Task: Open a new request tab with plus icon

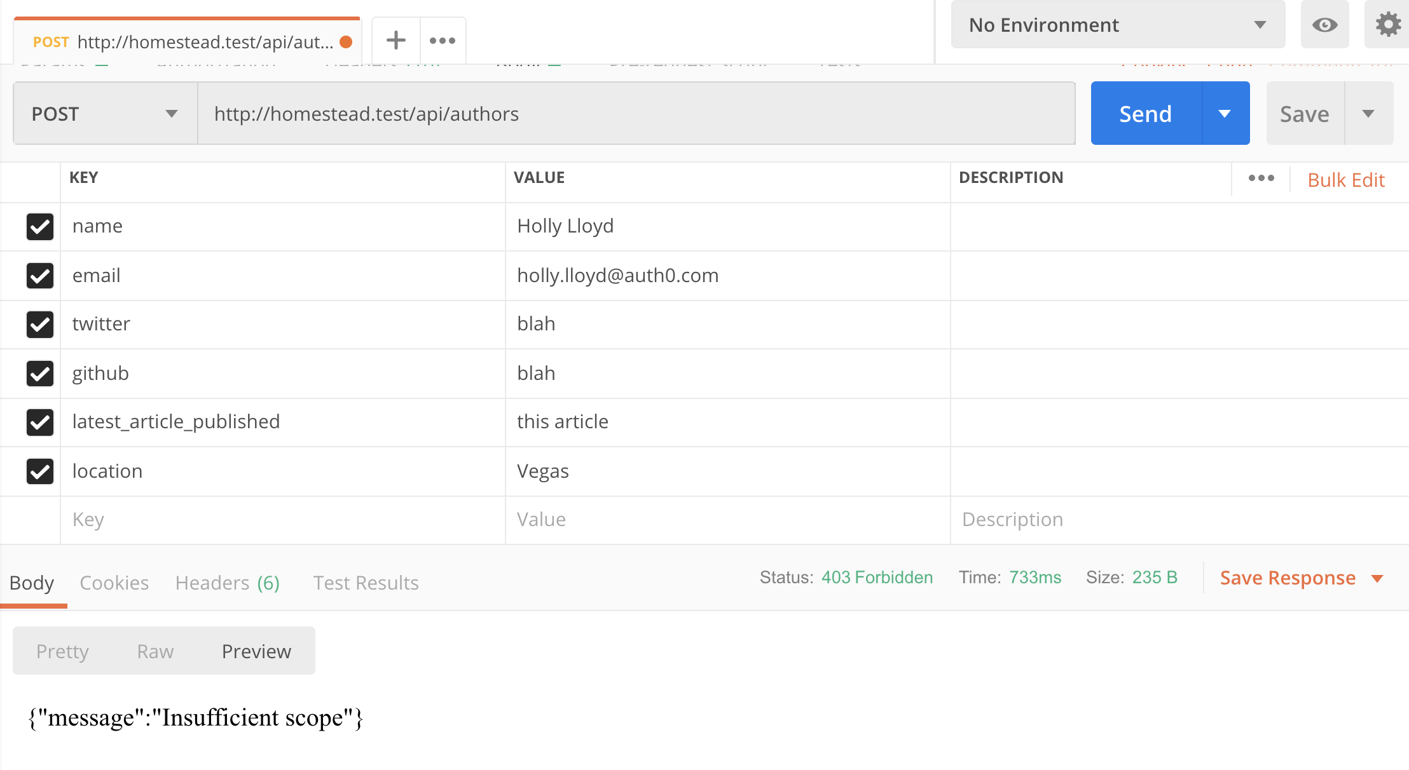Action: click(395, 41)
